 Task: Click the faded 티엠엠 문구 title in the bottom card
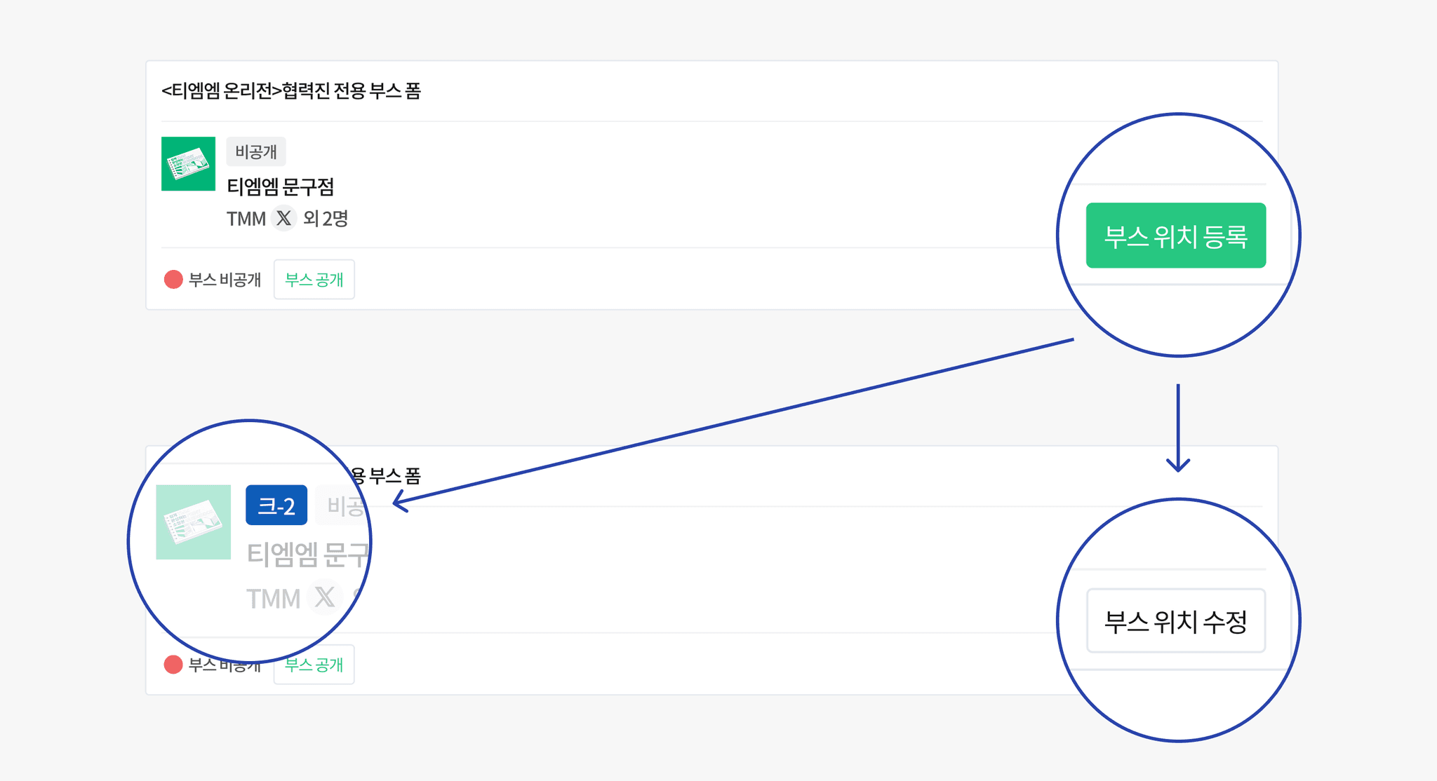(307, 555)
